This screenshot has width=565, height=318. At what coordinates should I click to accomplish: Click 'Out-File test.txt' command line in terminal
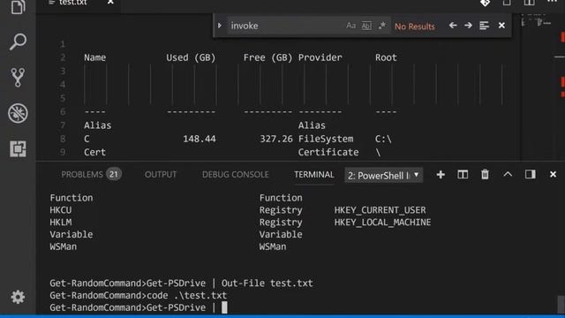(267, 283)
